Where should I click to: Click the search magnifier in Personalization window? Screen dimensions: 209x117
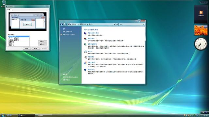click(x=144, y=24)
